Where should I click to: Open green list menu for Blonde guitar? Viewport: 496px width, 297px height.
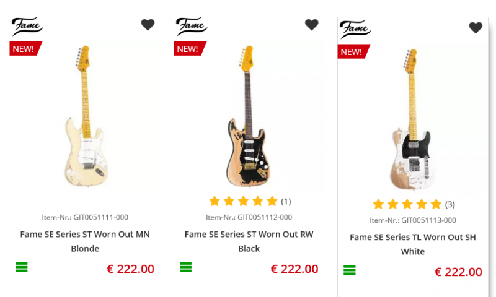22,267
